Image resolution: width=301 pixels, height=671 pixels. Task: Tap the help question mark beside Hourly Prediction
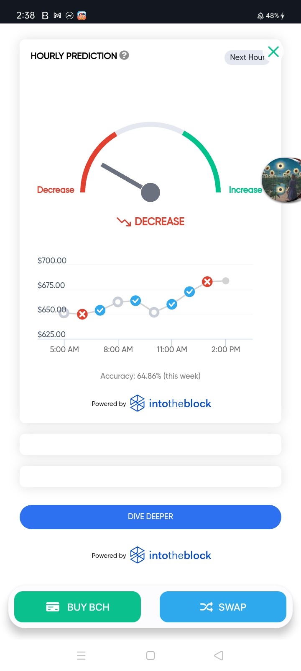(124, 55)
